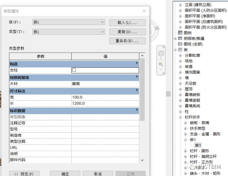Expand 面积平面 (人防分区面积) node
The height and width of the screenshot is (176, 228).
(180, 11)
